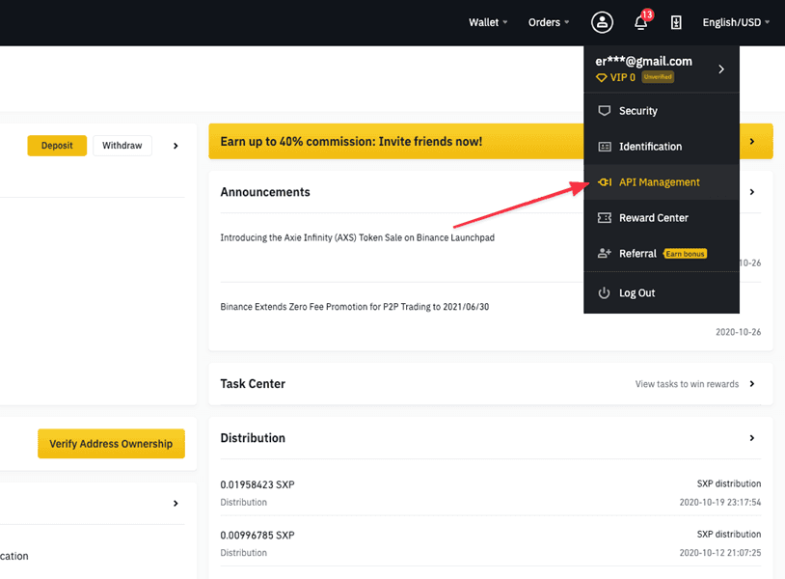Image resolution: width=785 pixels, height=579 pixels.
Task: Open the Orders dropdown
Action: 549,22
